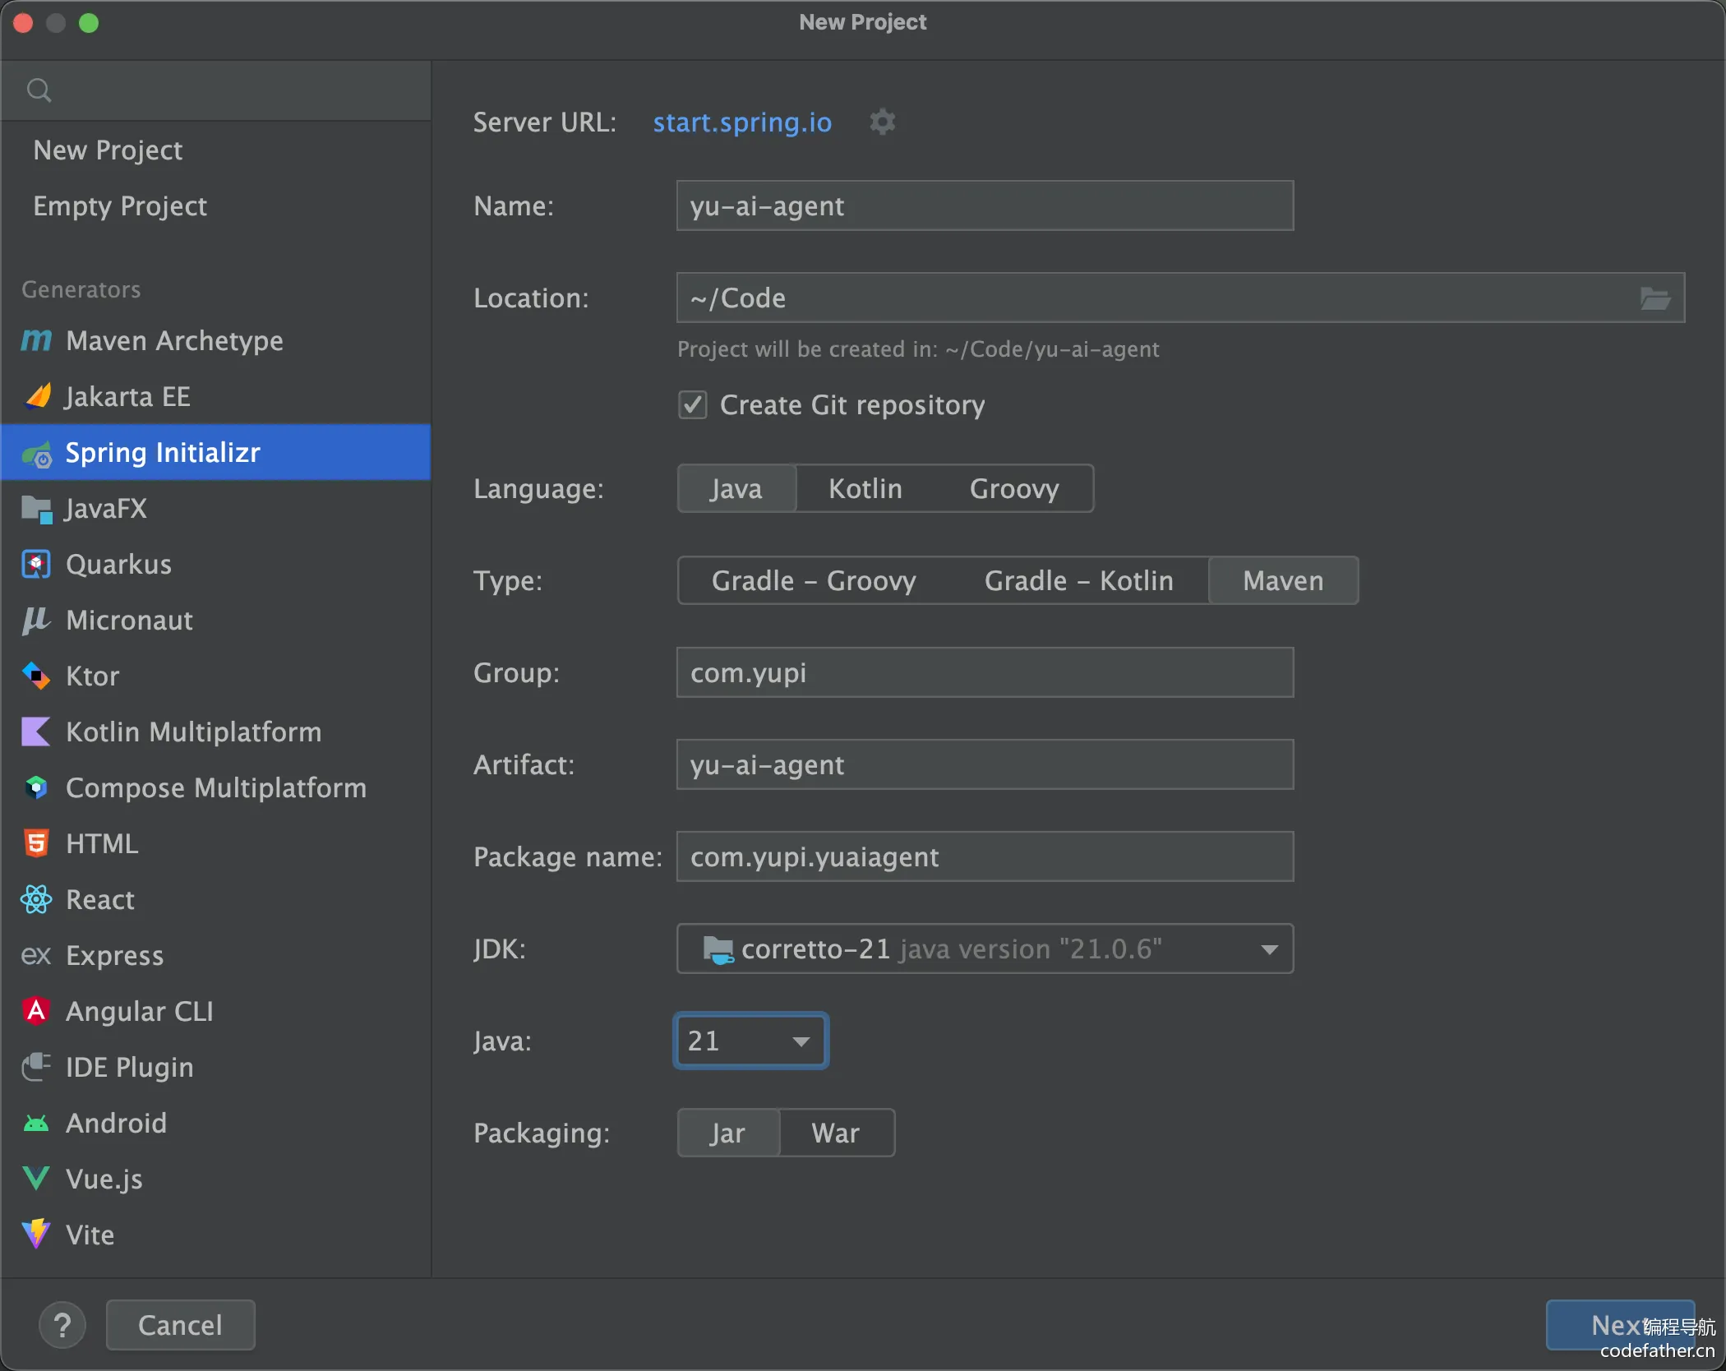Screen dimensions: 1726x1371
Task: Select New Project in sidebar
Action: tap(215, 150)
